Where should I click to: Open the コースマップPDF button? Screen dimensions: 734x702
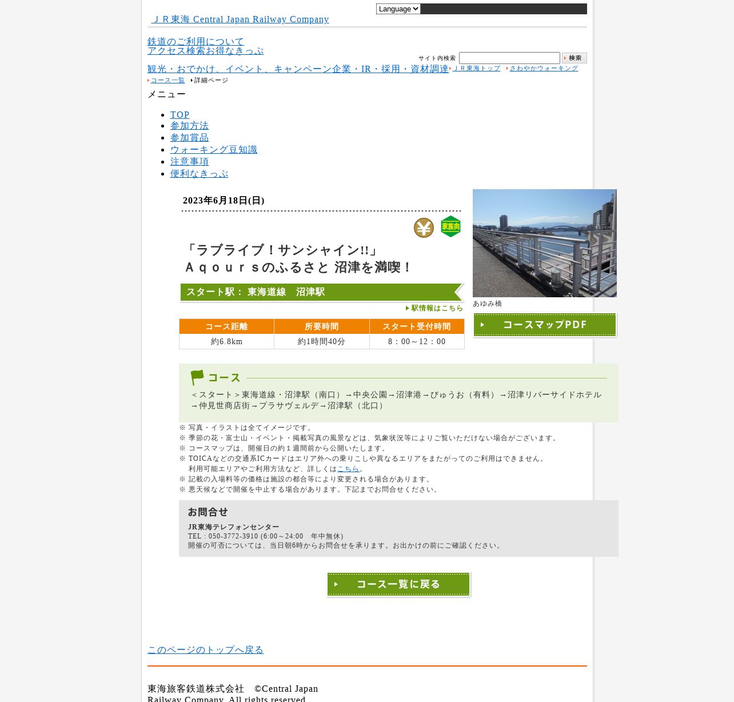545,325
